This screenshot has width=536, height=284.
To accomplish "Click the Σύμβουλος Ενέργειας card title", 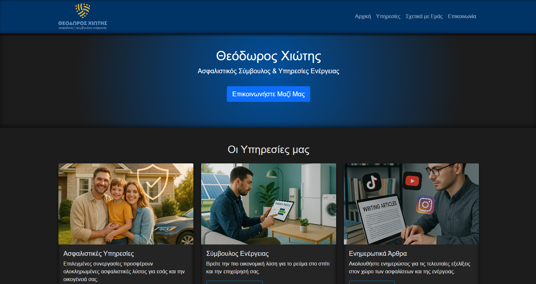I will point(238,254).
